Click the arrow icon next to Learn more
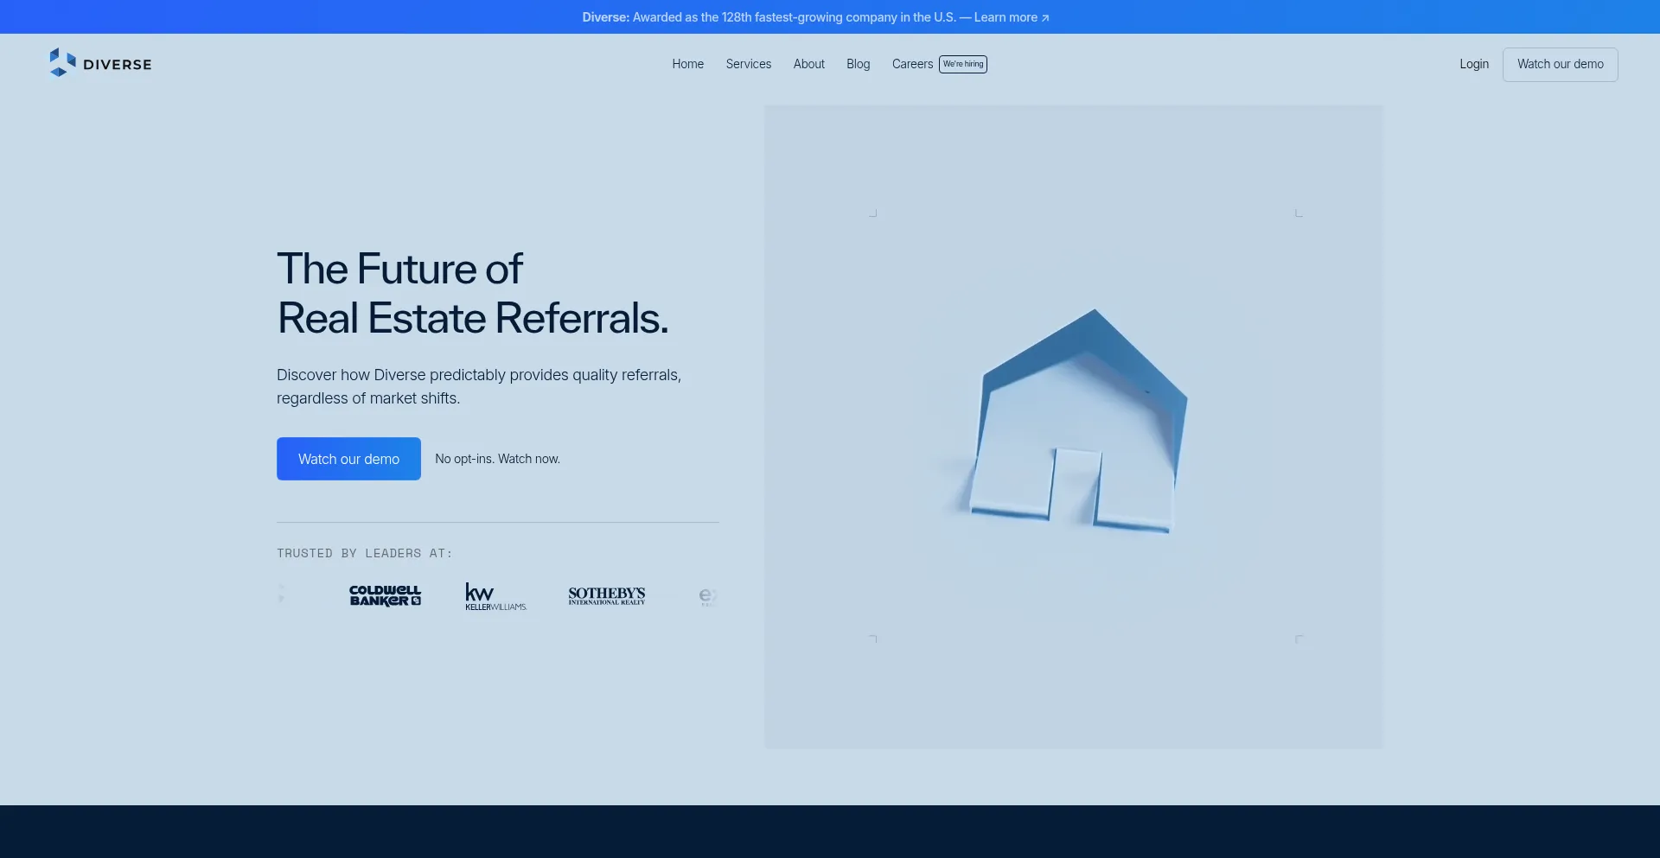Image resolution: width=1660 pixels, height=858 pixels. coord(1044,17)
